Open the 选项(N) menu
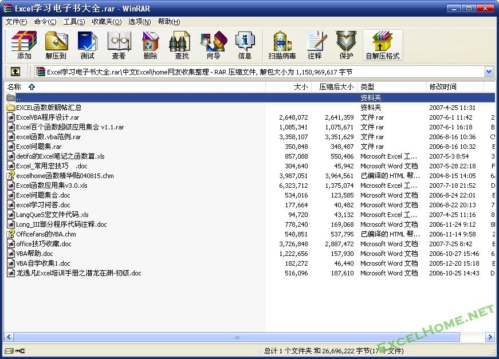Viewport: 499px width, 359px height. click(140, 22)
